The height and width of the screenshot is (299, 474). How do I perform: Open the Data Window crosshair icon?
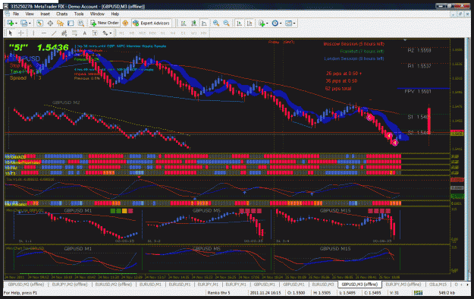50,23
